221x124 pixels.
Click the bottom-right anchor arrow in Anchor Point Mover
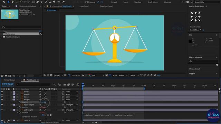coord(199,20)
